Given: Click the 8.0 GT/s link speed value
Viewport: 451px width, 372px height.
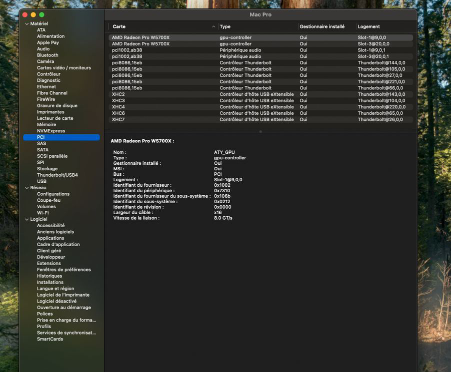Looking at the screenshot, I should pyautogui.click(x=223, y=218).
